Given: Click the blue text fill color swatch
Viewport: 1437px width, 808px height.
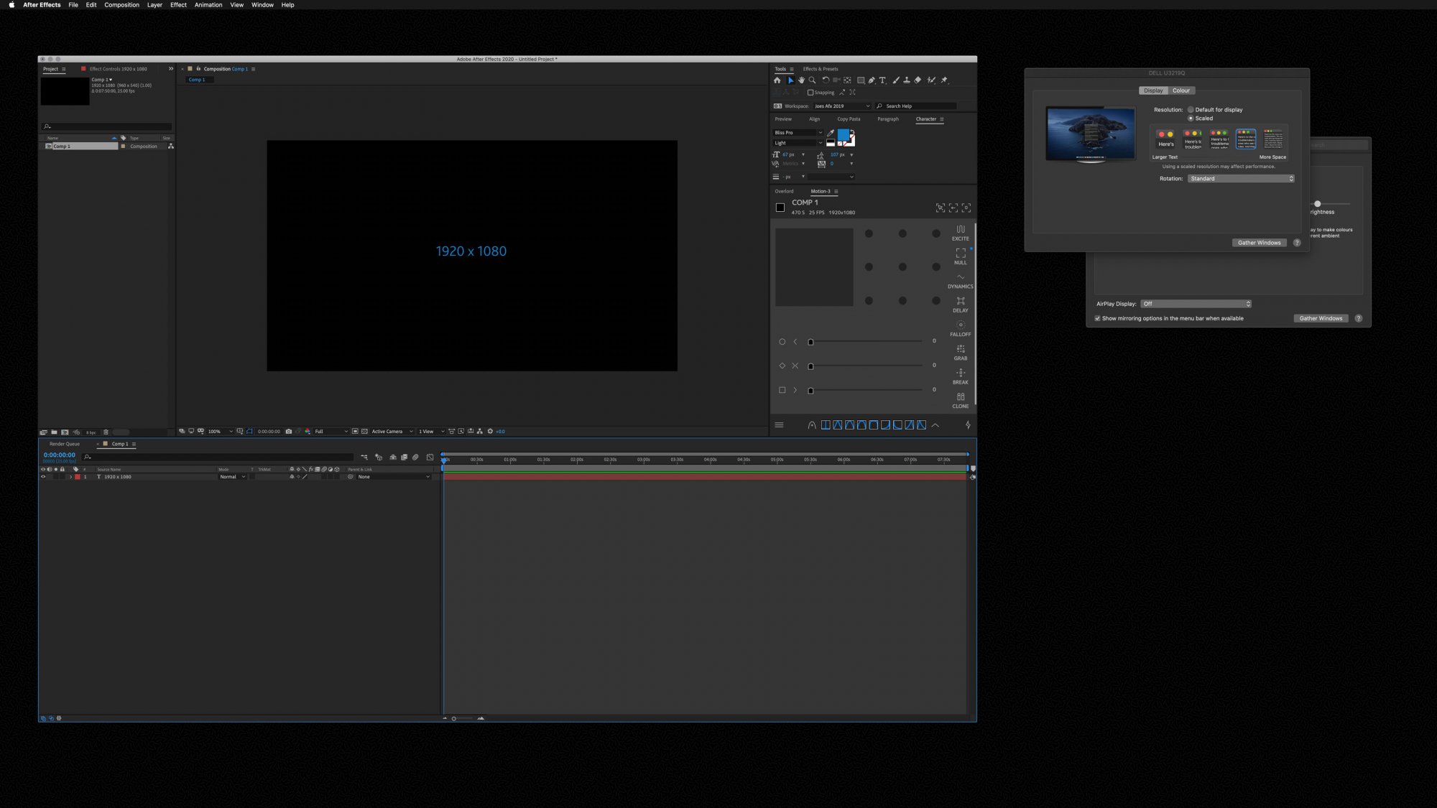Looking at the screenshot, I should (843, 135).
